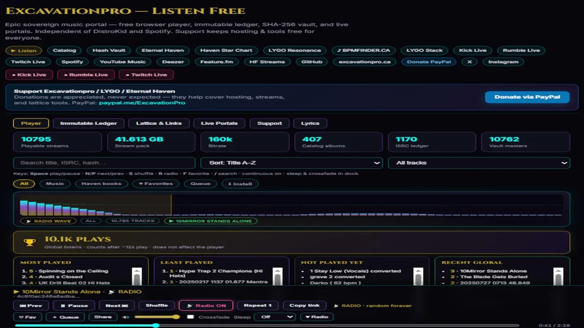Open the Donate PayPal pill link
The image size is (584, 328).
click(x=429, y=62)
